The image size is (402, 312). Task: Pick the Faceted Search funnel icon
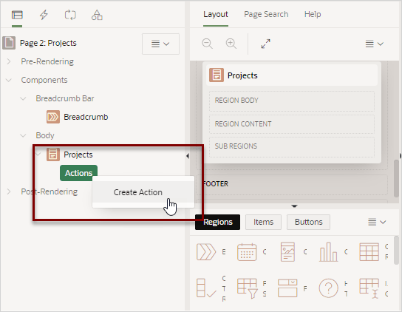click(x=247, y=288)
